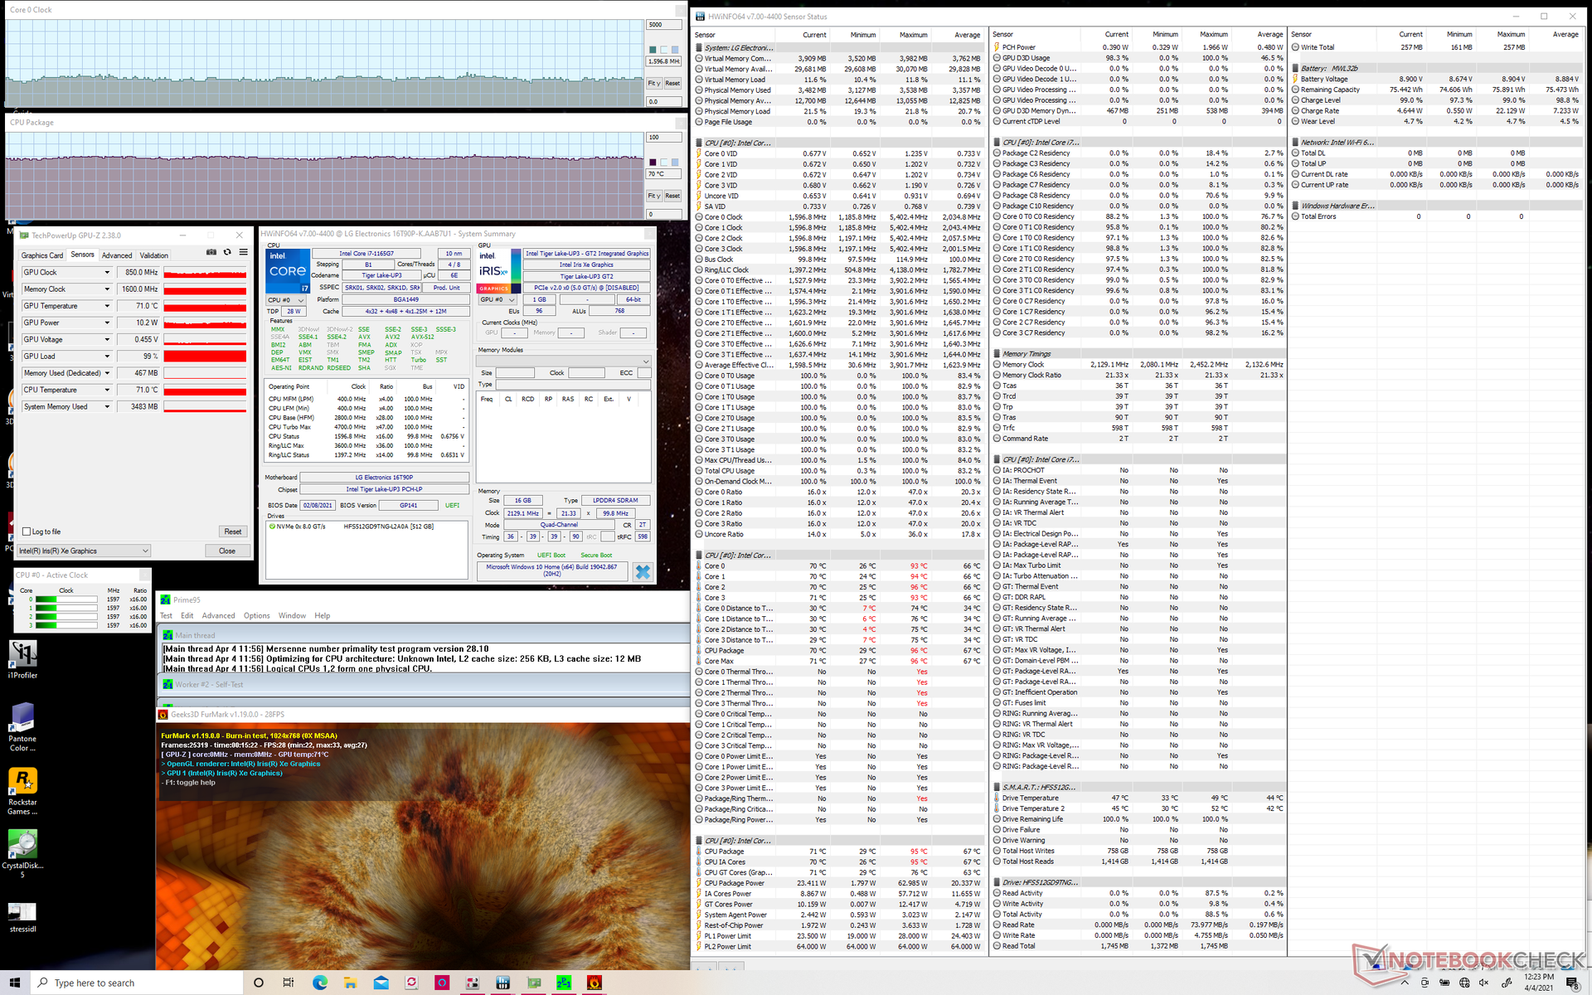Expand the GPU Clock sensor dropdown
1592x995 pixels.
point(107,273)
